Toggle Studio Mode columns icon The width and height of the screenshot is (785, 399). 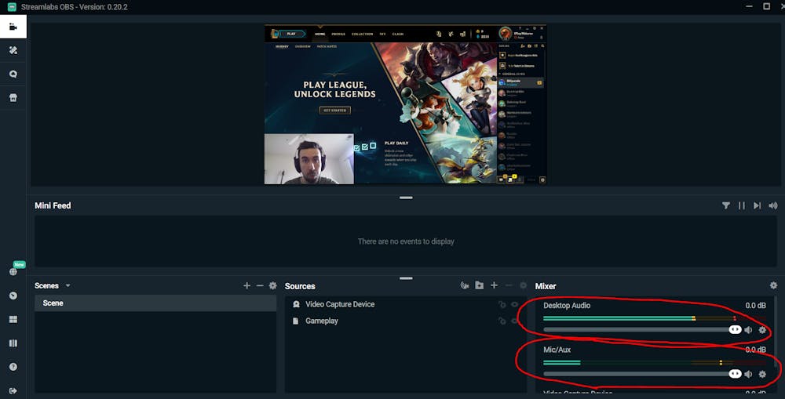pos(13,343)
